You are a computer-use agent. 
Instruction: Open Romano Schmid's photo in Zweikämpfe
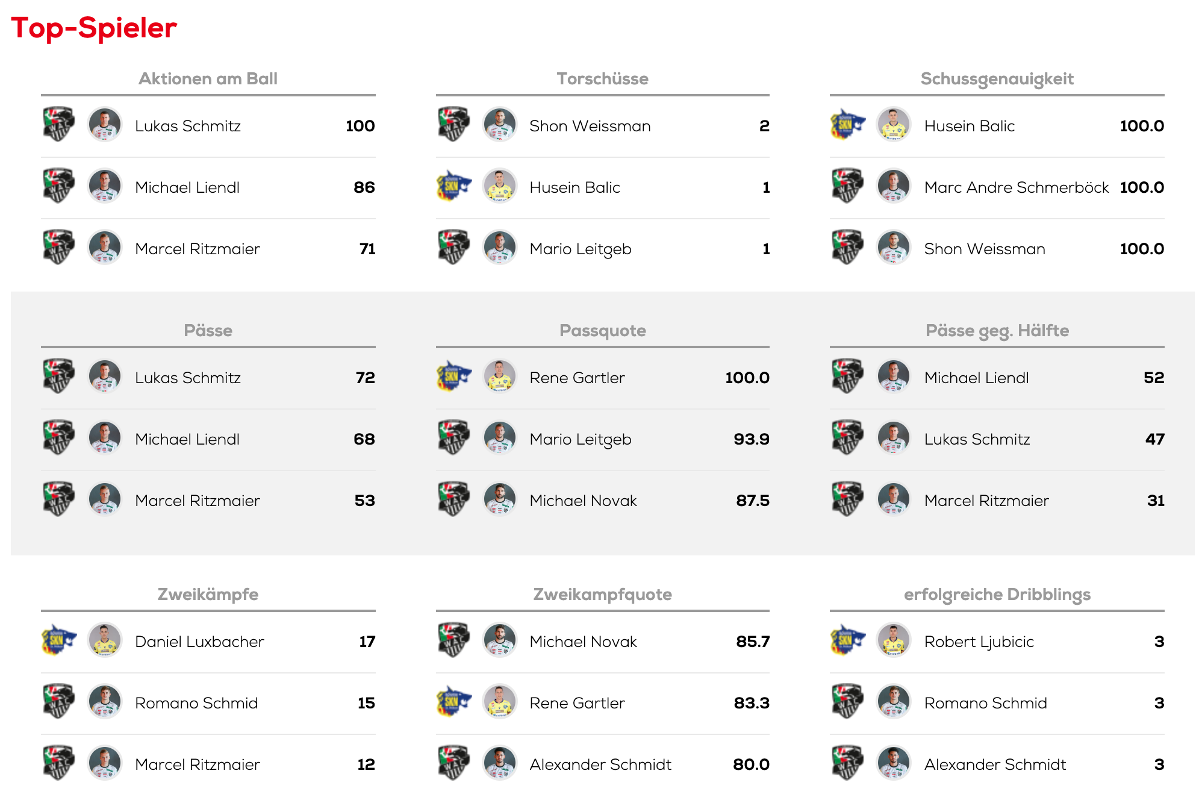105,702
